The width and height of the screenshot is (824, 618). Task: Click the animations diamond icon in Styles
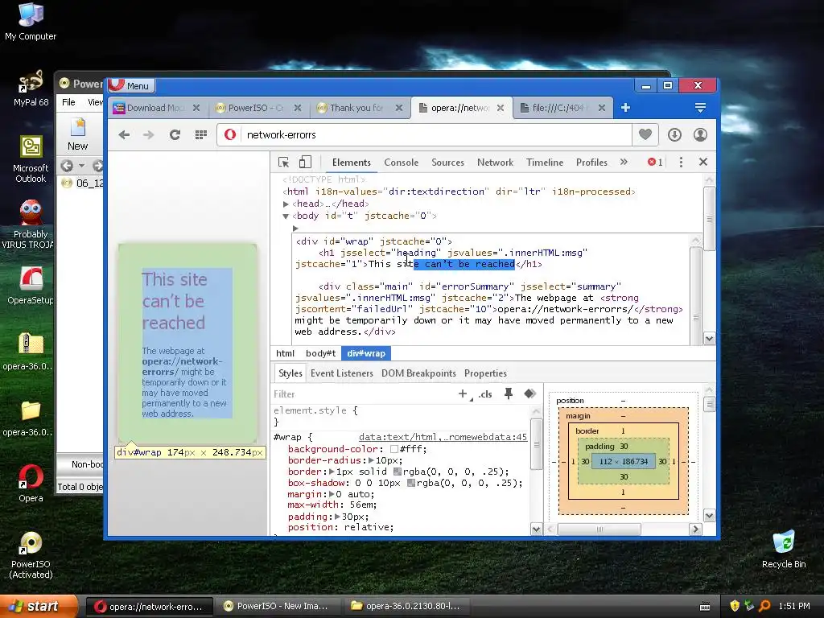pos(529,393)
